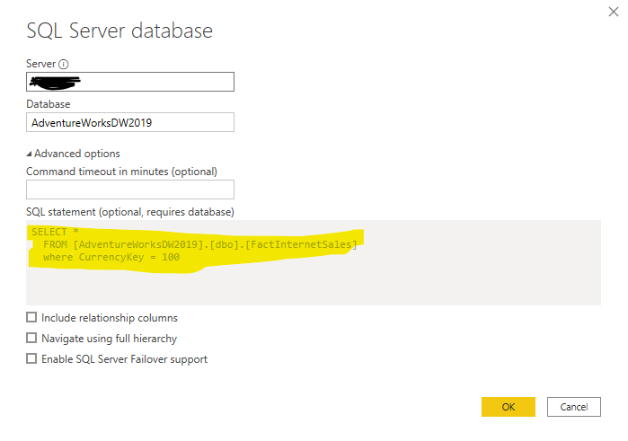Image resolution: width=628 pixels, height=441 pixels.
Task: Click the Server info icon
Action: 63,64
